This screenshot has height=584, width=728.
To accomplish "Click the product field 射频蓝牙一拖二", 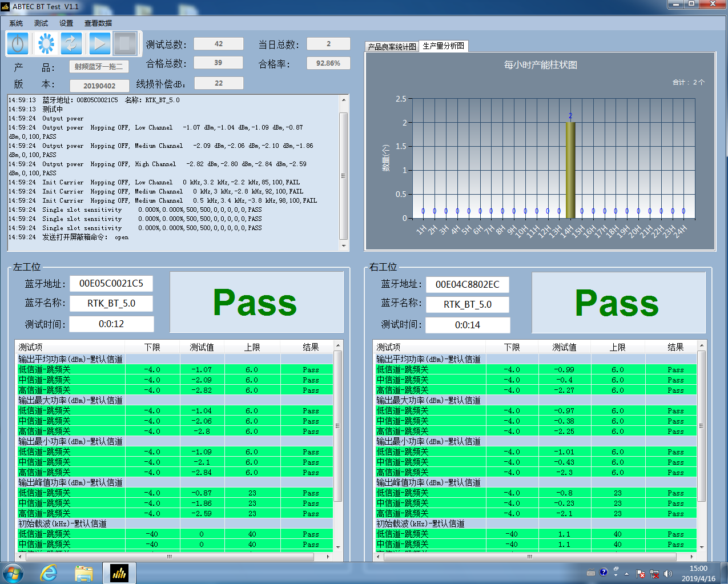I will [99, 67].
